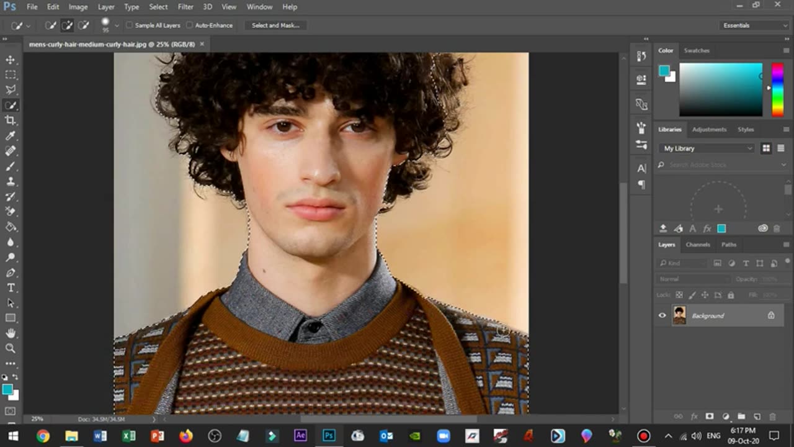Select the History Brush tool
Image resolution: width=794 pixels, height=447 pixels.
[x=11, y=196]
